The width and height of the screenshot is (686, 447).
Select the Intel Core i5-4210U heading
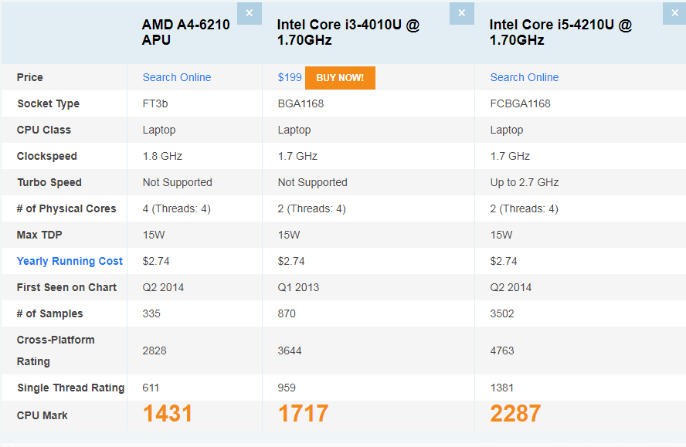click(x=561, y=32)
